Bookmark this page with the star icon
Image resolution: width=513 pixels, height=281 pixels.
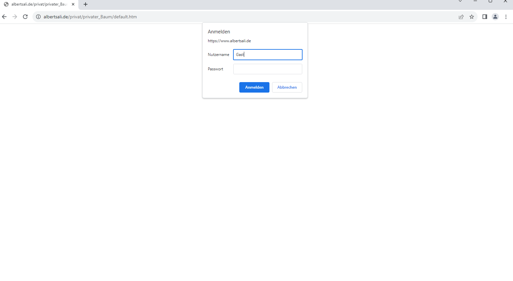(472, 17)
